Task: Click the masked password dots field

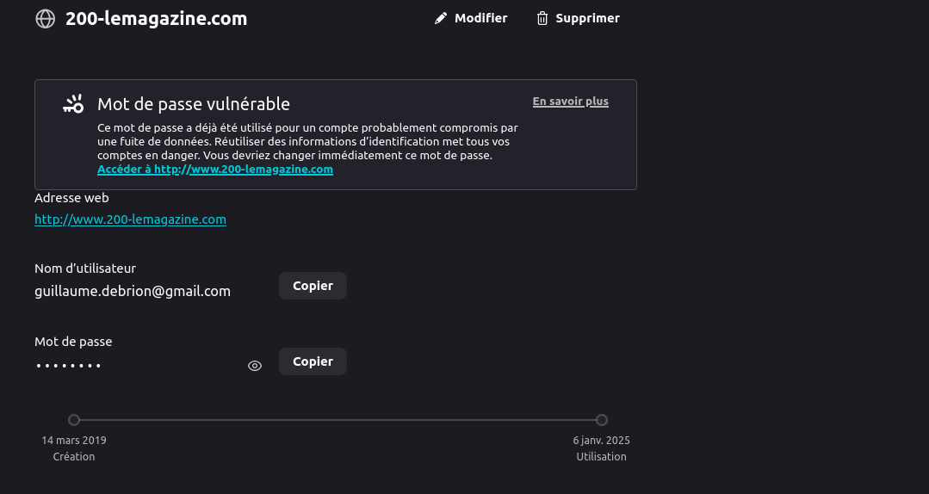Action: (x=69, y=366)
